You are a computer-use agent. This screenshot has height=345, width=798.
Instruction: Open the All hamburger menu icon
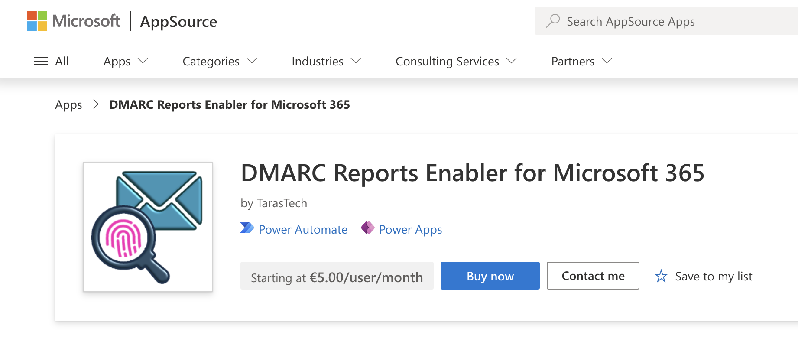(x=41, y=61)
